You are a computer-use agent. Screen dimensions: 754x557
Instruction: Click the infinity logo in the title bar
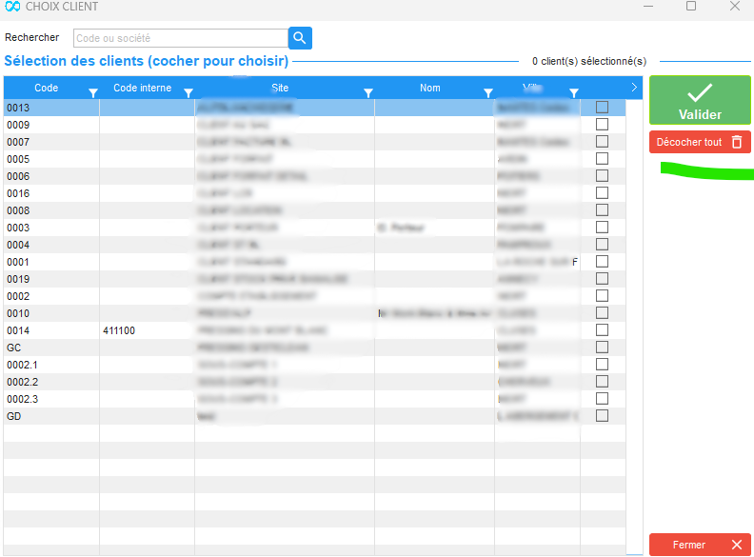tap(12, 7)
